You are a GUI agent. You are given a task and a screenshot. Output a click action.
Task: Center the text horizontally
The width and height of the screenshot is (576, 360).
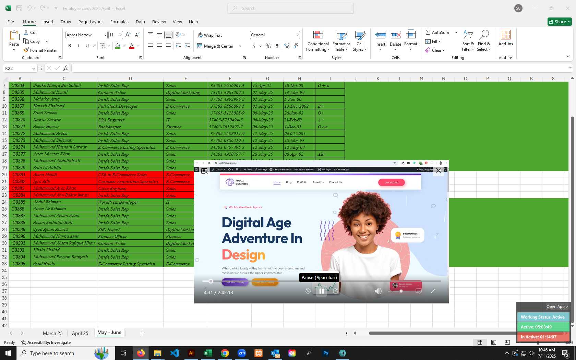[159, 46]
